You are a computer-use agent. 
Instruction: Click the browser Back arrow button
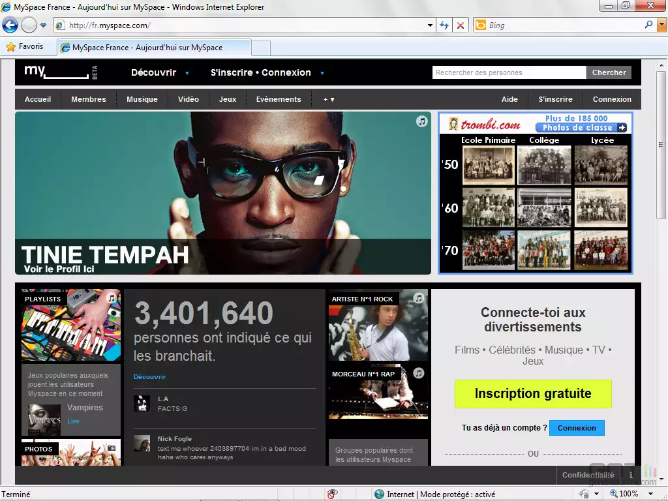click(10, 25)
